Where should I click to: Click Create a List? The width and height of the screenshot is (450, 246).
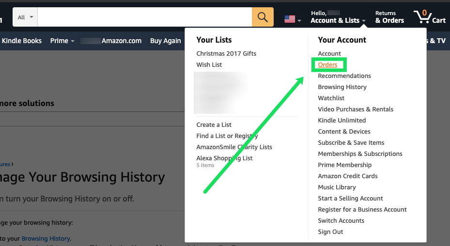pyautogui.click(x=215, y=124)
